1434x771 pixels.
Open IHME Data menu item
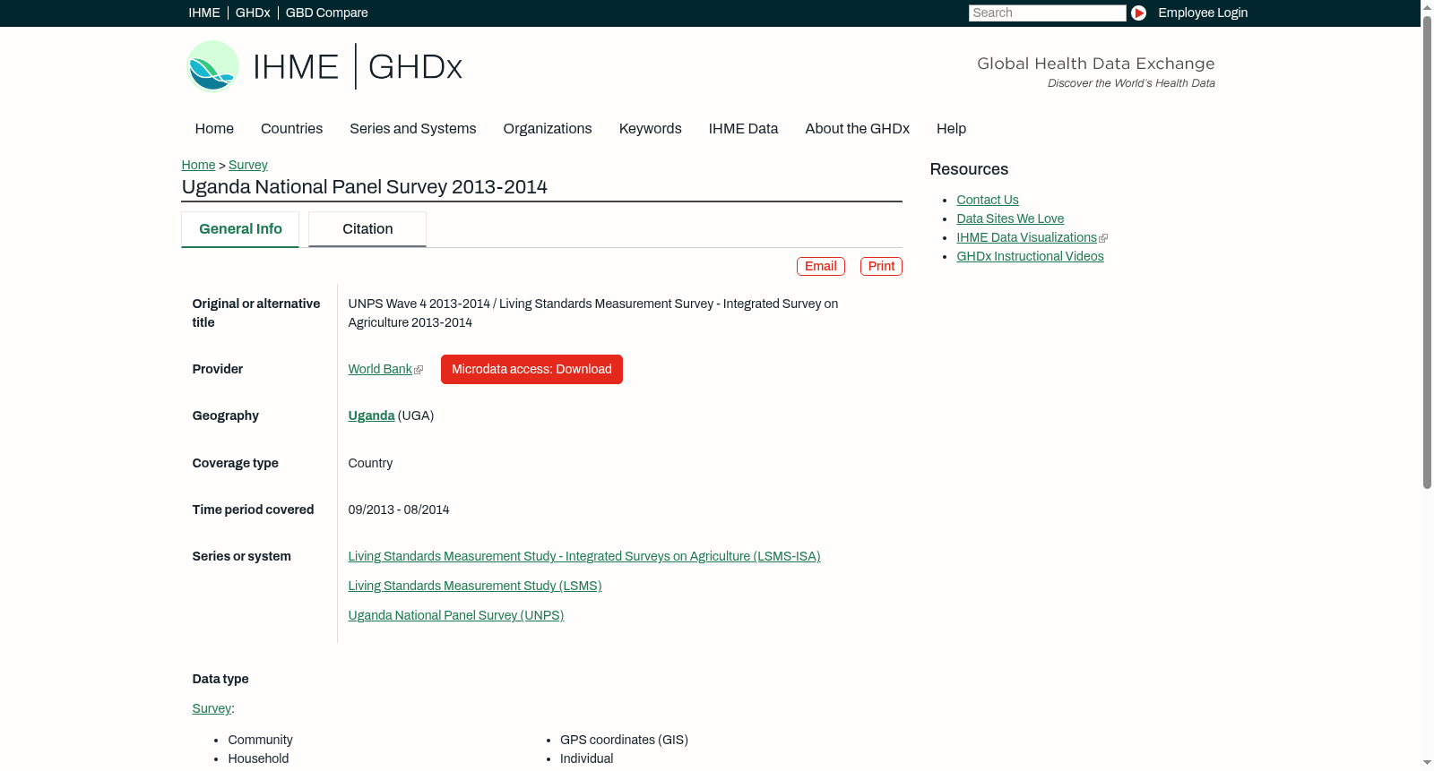[x=743, y=129]
